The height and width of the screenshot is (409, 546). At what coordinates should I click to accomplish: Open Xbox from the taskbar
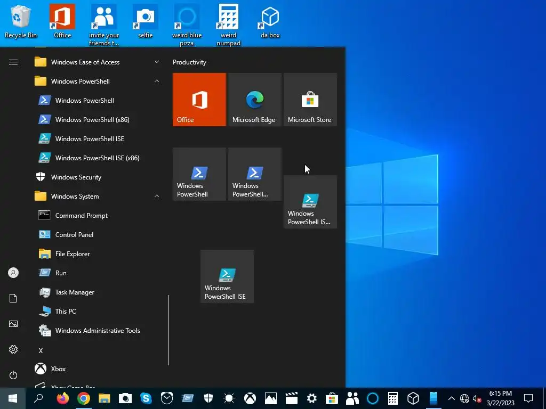point(250,398)
